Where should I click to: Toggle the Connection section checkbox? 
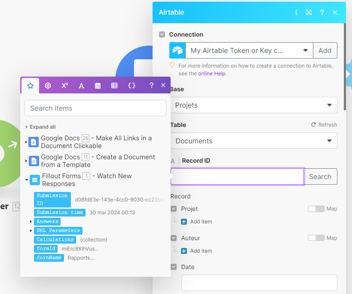coord(162,34)
